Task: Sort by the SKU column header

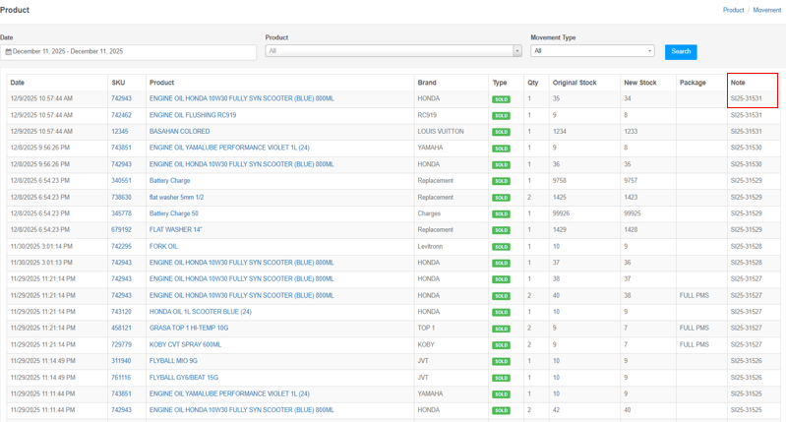Action: click(118, 83)
